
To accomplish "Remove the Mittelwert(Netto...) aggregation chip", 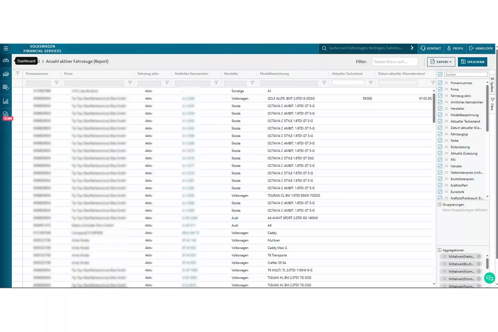I will [x=479, y=257].
